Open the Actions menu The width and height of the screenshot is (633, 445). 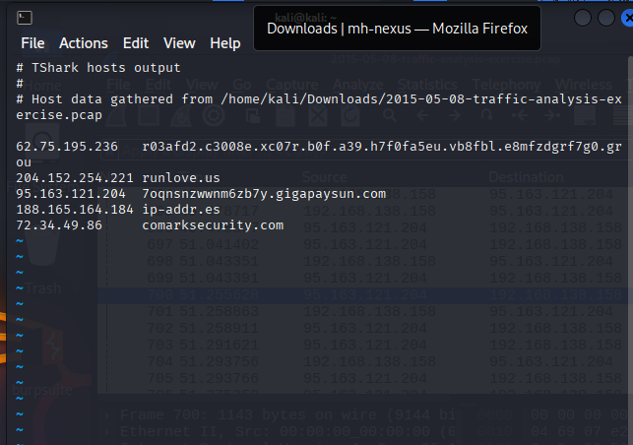pos(84,43)
